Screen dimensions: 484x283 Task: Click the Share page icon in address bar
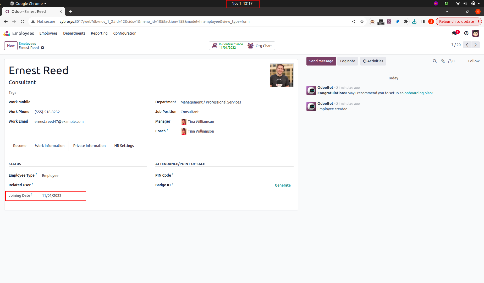click(354, 21)
